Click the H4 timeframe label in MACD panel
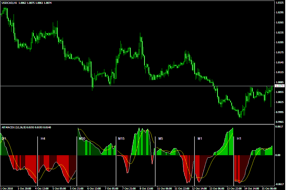 (43, 139)
